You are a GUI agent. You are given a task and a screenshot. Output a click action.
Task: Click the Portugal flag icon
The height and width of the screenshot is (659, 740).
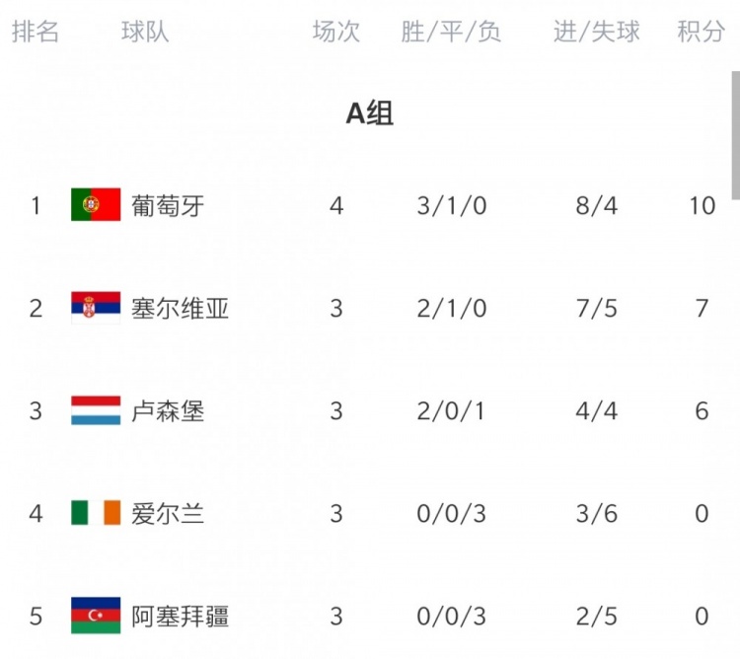(96, 205)
